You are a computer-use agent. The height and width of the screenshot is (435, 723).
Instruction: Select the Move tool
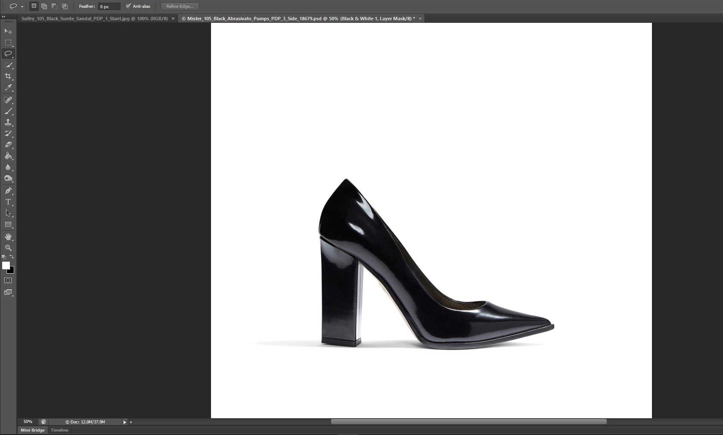(x=8, y=31)
